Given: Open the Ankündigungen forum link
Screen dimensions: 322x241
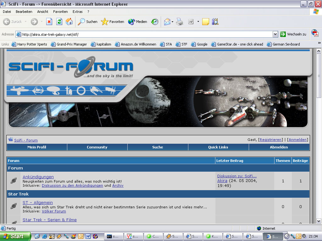Looking at the screenshot, I should (x=38, y=177).
